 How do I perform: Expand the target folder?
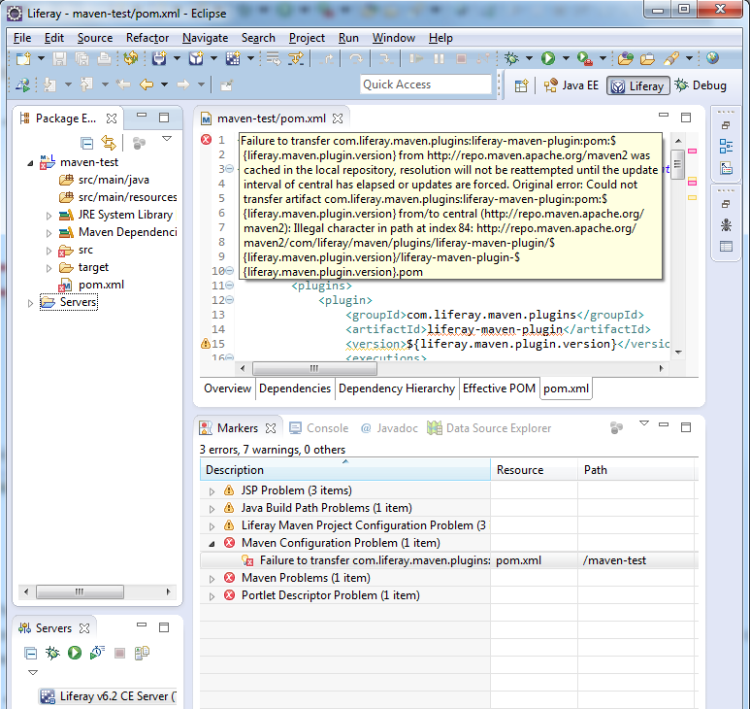[x=49, y=268]
